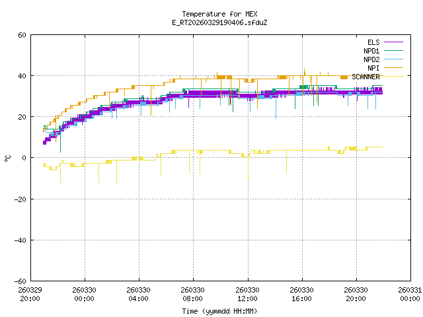423x317 pixels.
Task: Click the green NPD1 legend line sample
Action: (393, 51)
